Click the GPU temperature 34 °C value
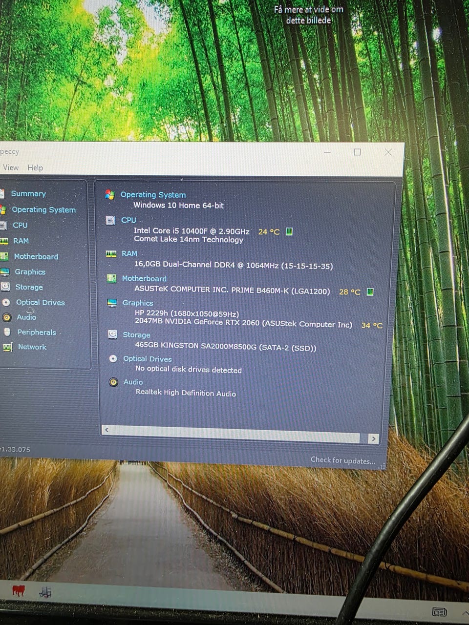This screenshot has height=625, width=469. [x=372, y=325]
